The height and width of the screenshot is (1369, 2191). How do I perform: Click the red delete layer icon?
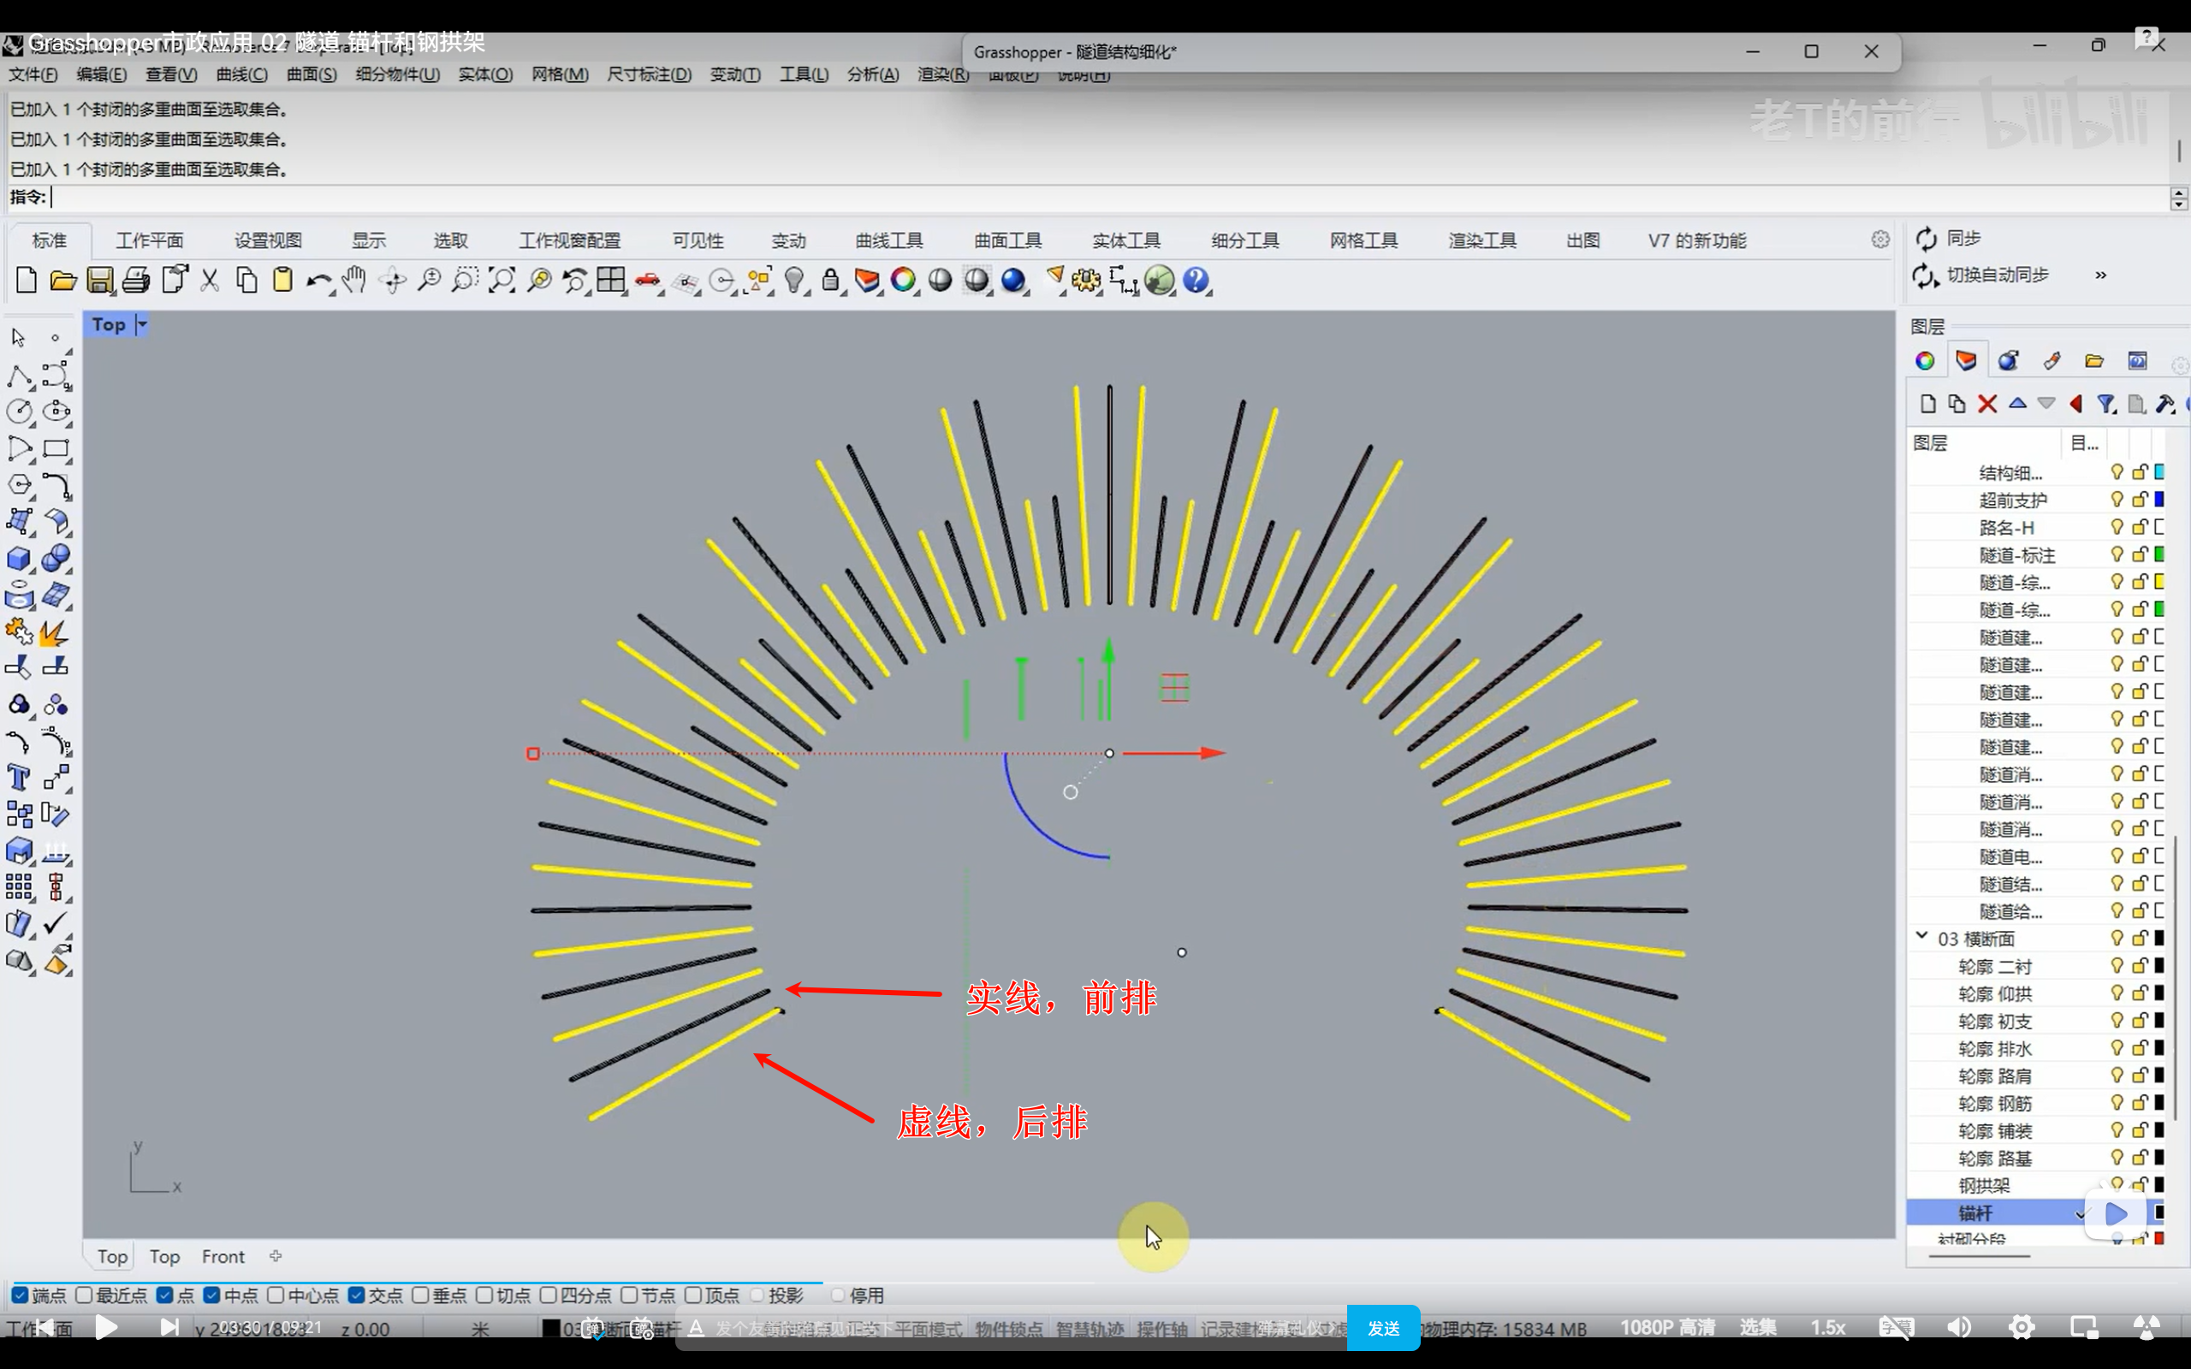coord(1987,404)
